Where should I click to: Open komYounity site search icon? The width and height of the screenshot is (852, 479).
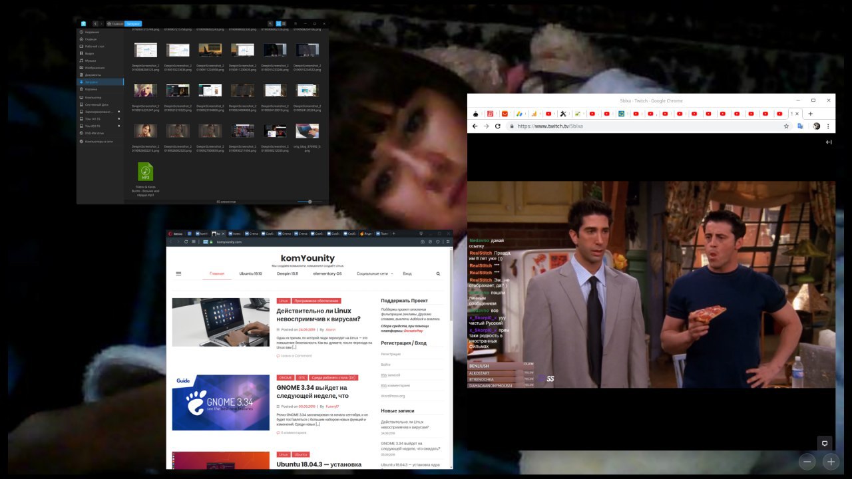click(x=438, y=273)
